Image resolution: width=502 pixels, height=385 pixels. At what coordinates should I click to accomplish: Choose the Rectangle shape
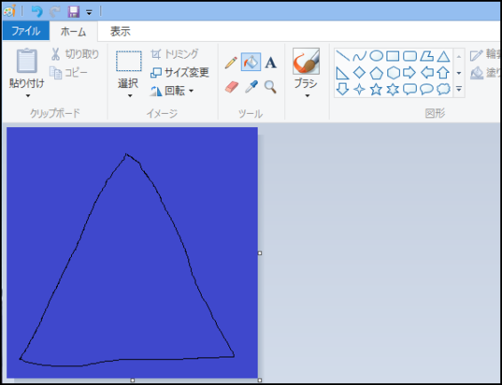coord(393,56)
